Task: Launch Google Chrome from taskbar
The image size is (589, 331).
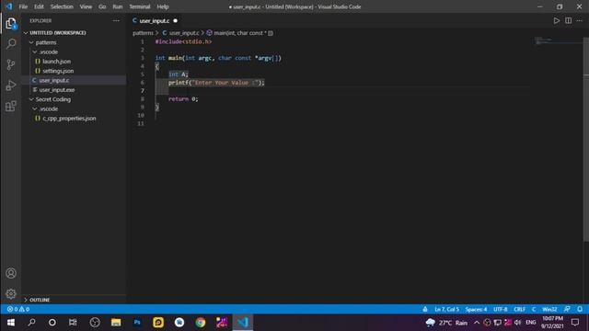Action: coord(201,323)
